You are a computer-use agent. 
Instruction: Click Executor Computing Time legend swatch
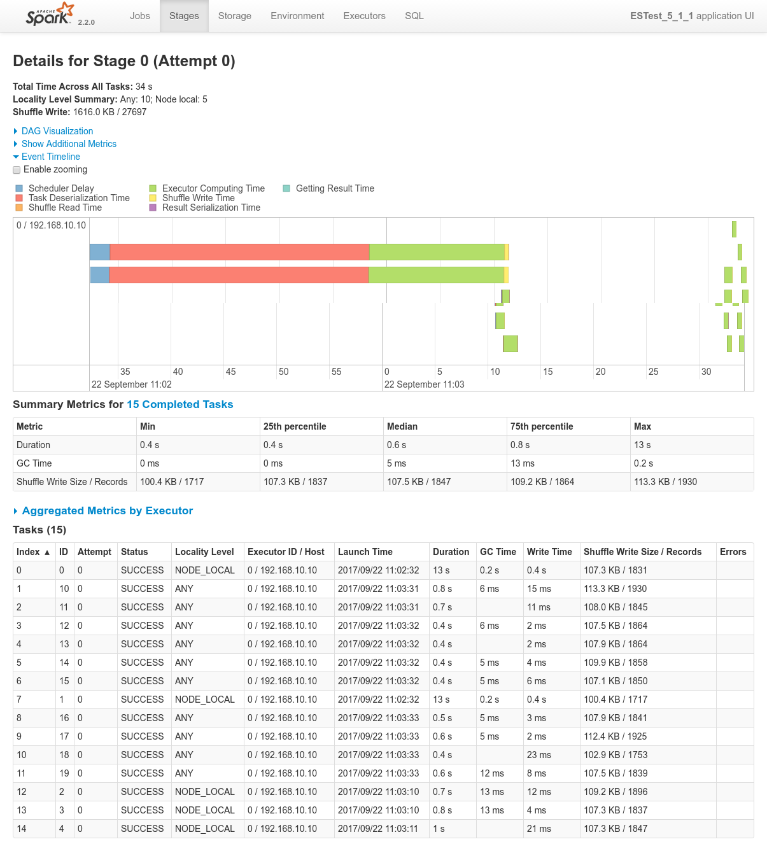[x=153, y=188]
